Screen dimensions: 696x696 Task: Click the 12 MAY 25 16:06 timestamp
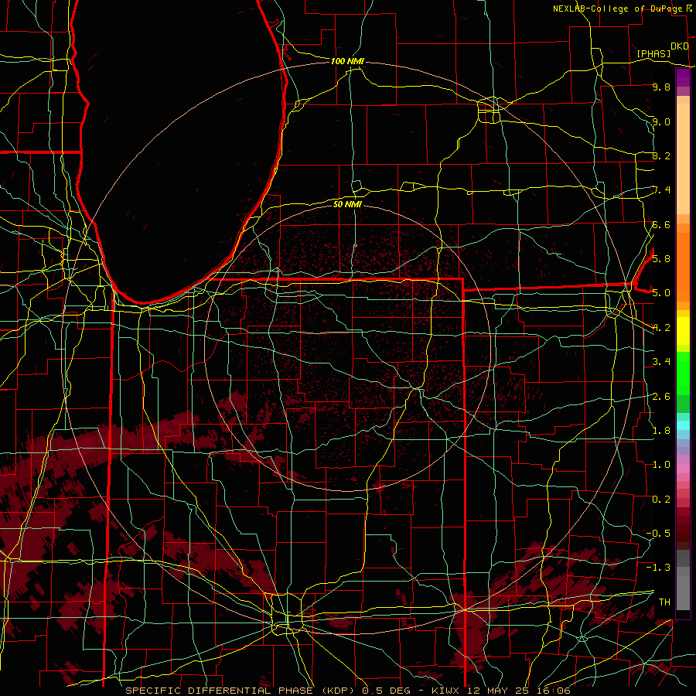(518, 691)
